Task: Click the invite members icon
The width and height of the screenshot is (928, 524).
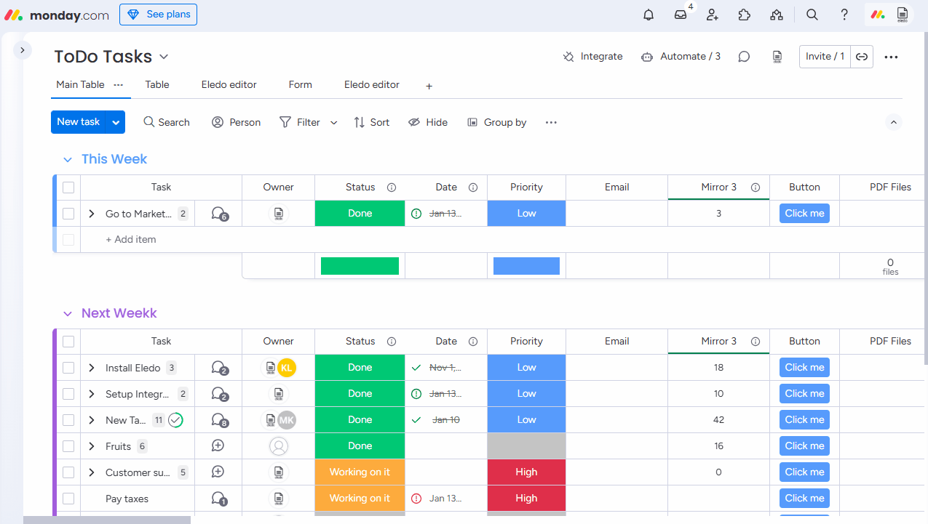Action: (713, 15)
